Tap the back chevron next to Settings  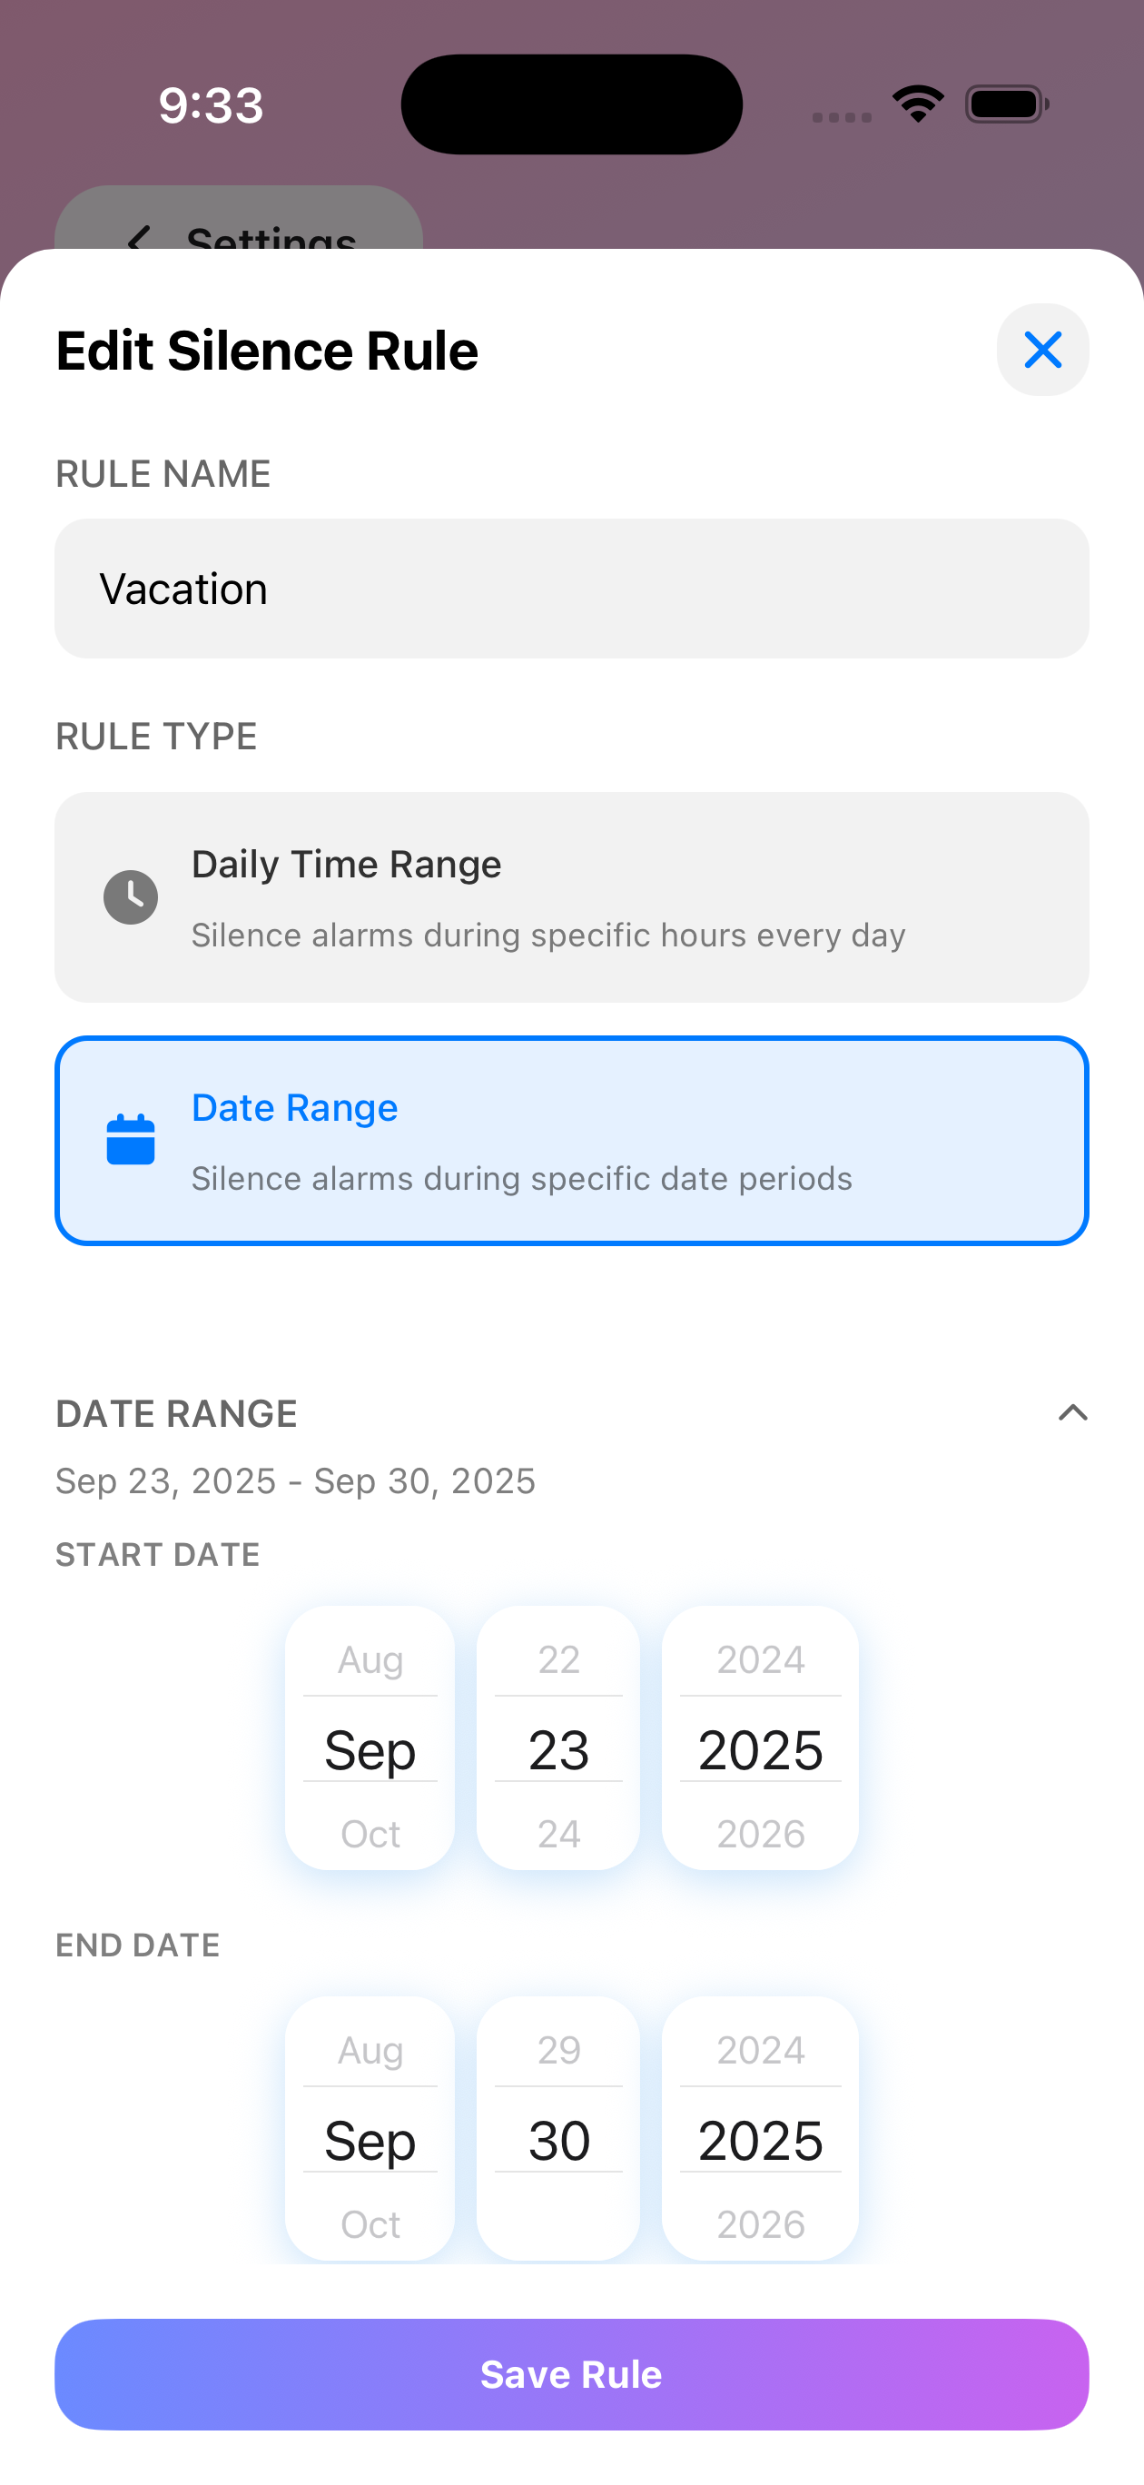tap(140, 238)
